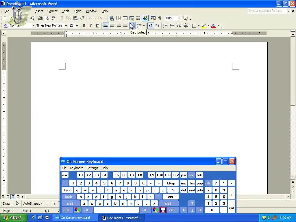Click the Columns icon
The height and width of the screenshot is (222, 296).
pyautogui.click(x=138, y=18)
